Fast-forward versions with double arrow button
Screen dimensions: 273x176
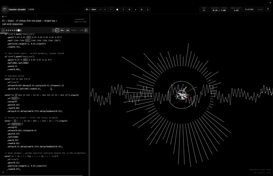pyautogui.click(x=68, y=30)
